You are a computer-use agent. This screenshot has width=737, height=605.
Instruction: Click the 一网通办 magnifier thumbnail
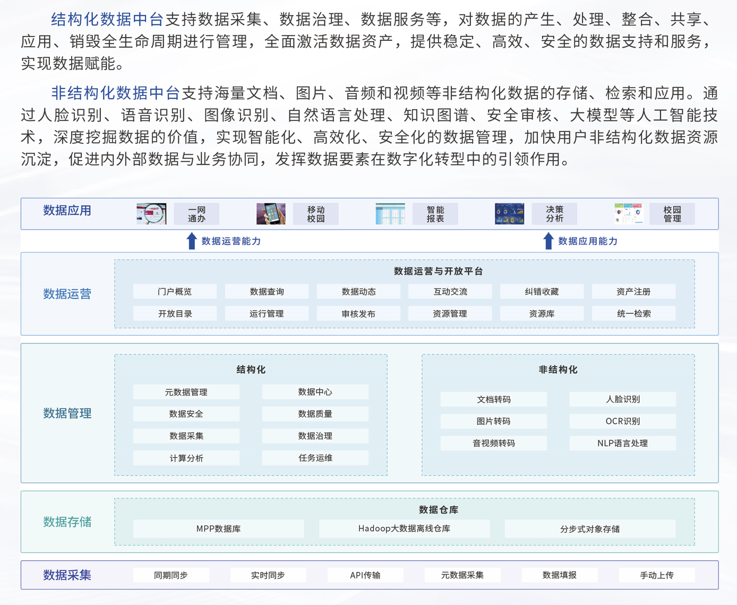coord(151,214)
